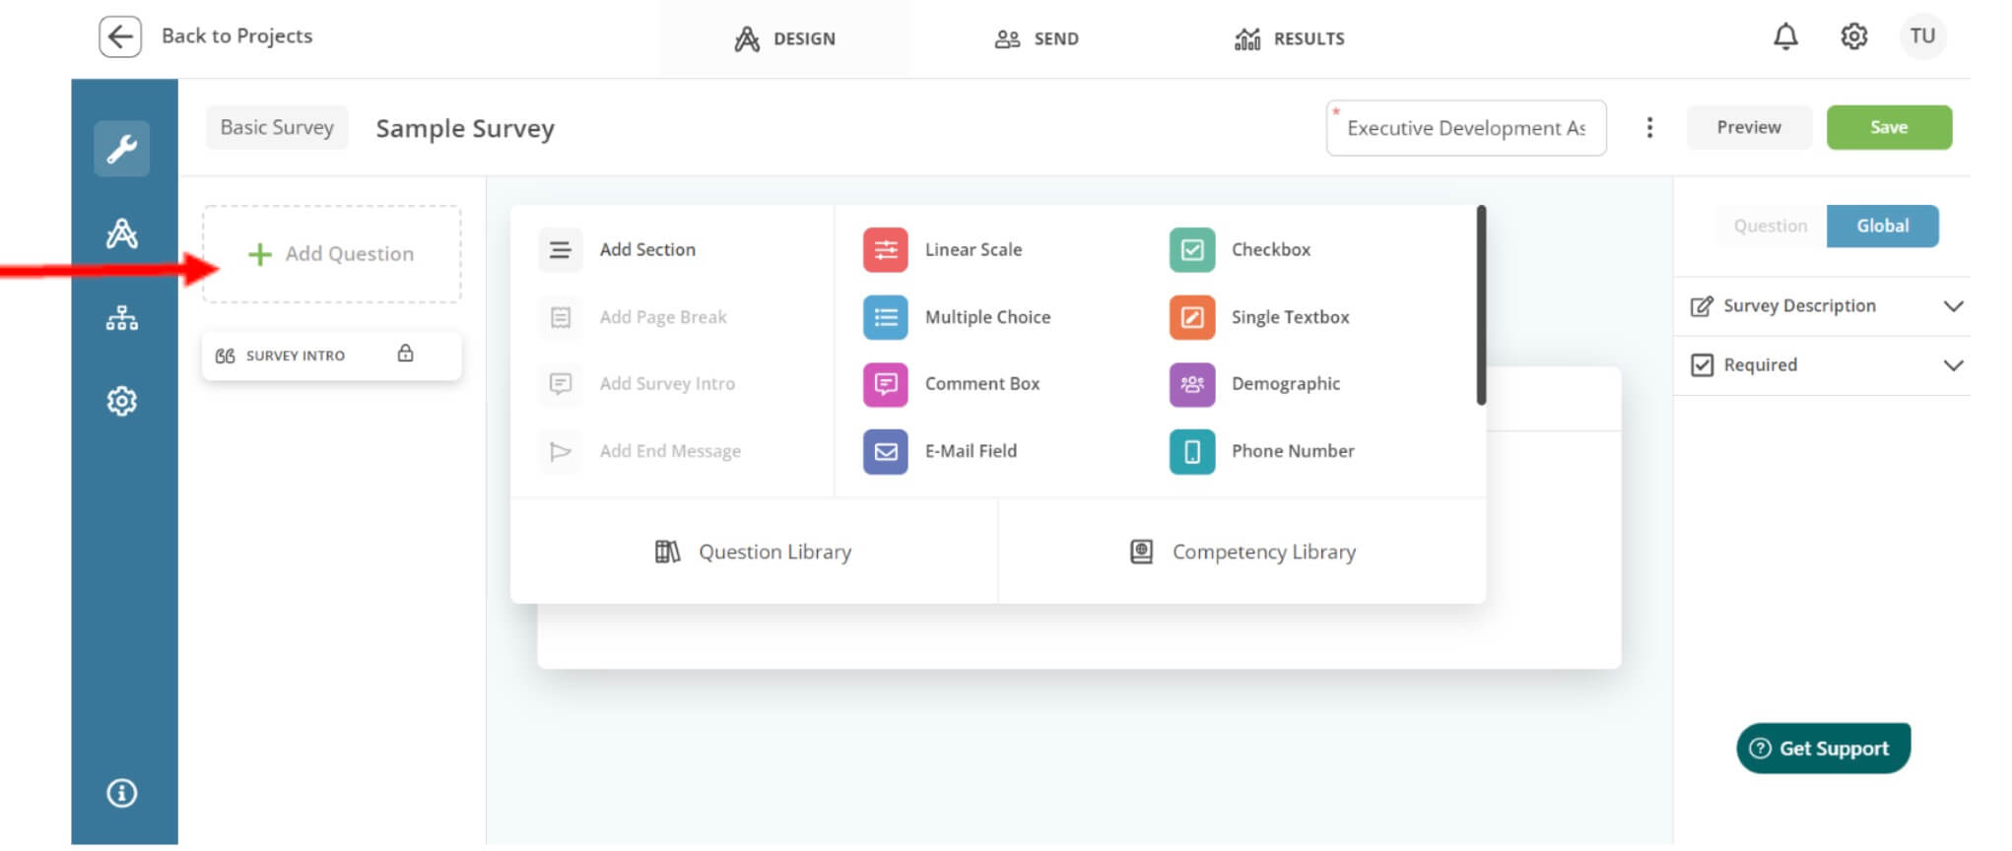2012x851 pixels.
Task: Open the sidebar gear settings icon
Action: point(122,401)
